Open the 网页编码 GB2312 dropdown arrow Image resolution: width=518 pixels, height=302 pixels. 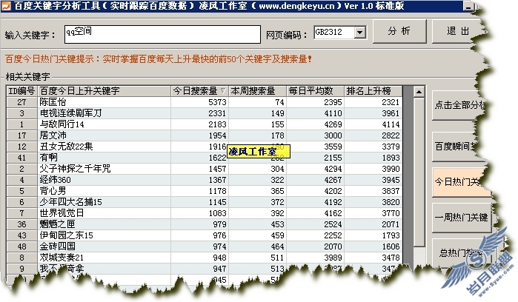coord(360,33)
